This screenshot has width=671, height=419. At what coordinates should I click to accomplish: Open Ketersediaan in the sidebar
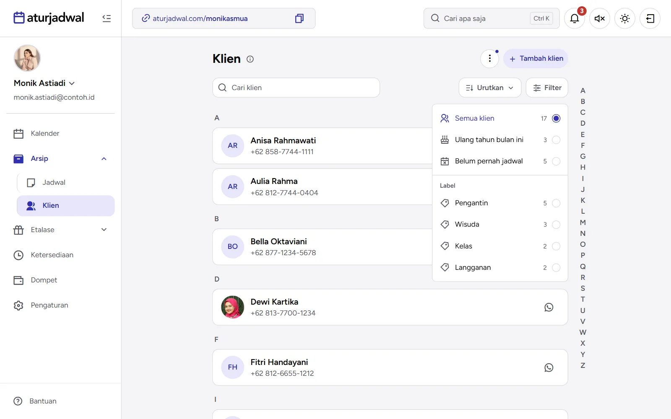point(60,255)
